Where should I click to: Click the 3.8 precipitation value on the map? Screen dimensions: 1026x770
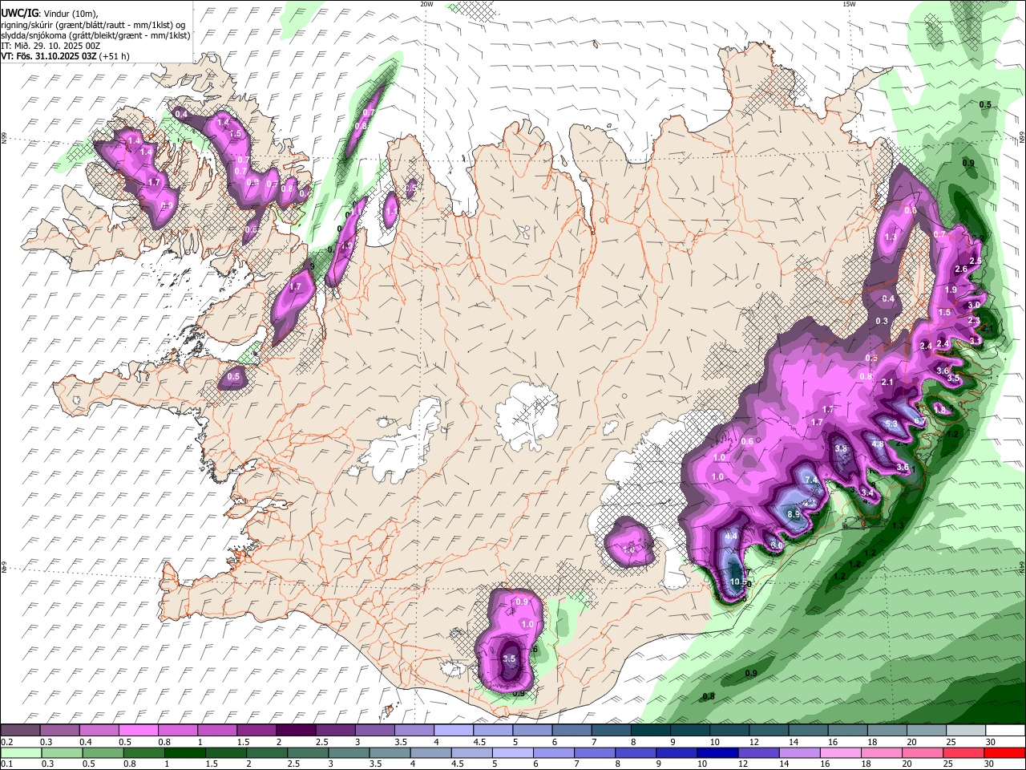pos(841,448)
